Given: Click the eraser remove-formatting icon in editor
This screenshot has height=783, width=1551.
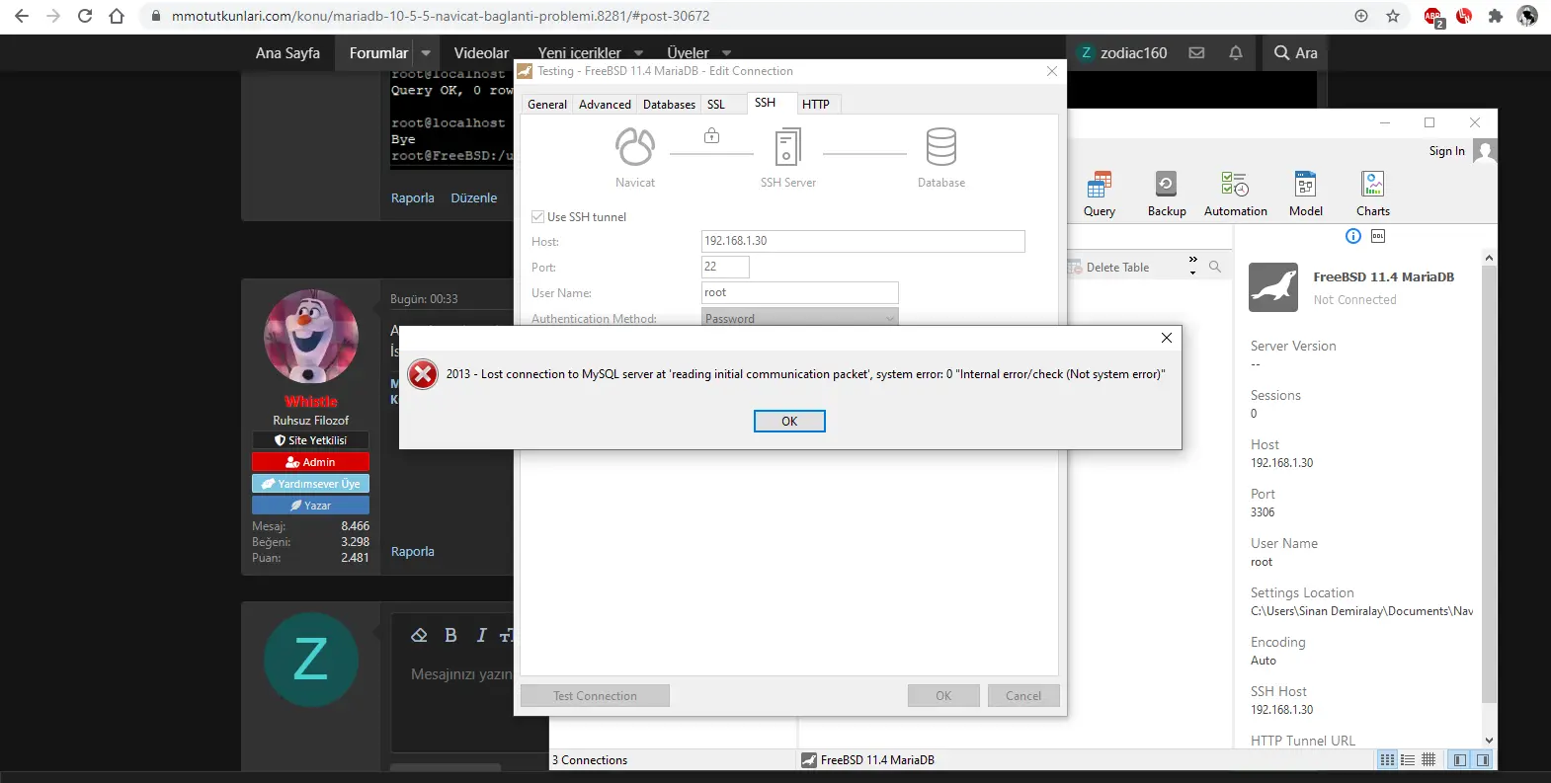Looking at the screenshot, I should 419,636.
